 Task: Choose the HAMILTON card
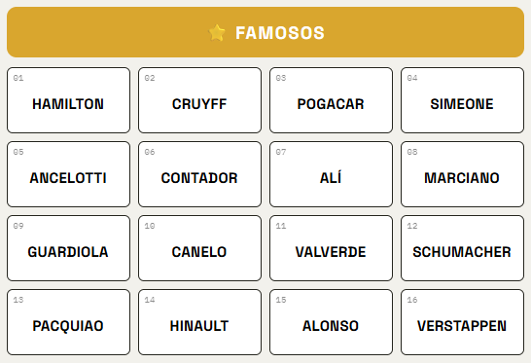point(68,100)
